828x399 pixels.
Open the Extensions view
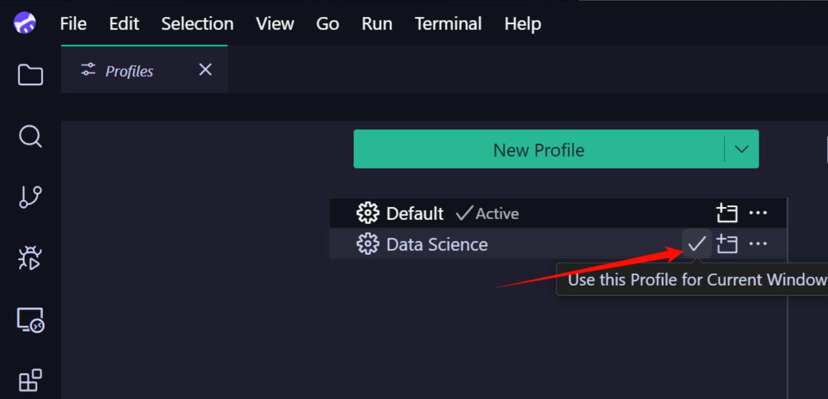30,380
